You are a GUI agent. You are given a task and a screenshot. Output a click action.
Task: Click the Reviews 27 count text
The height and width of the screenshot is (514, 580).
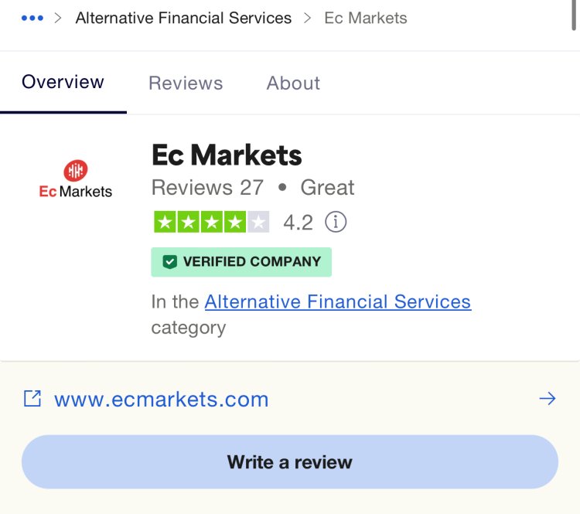(x=207, y=187)
